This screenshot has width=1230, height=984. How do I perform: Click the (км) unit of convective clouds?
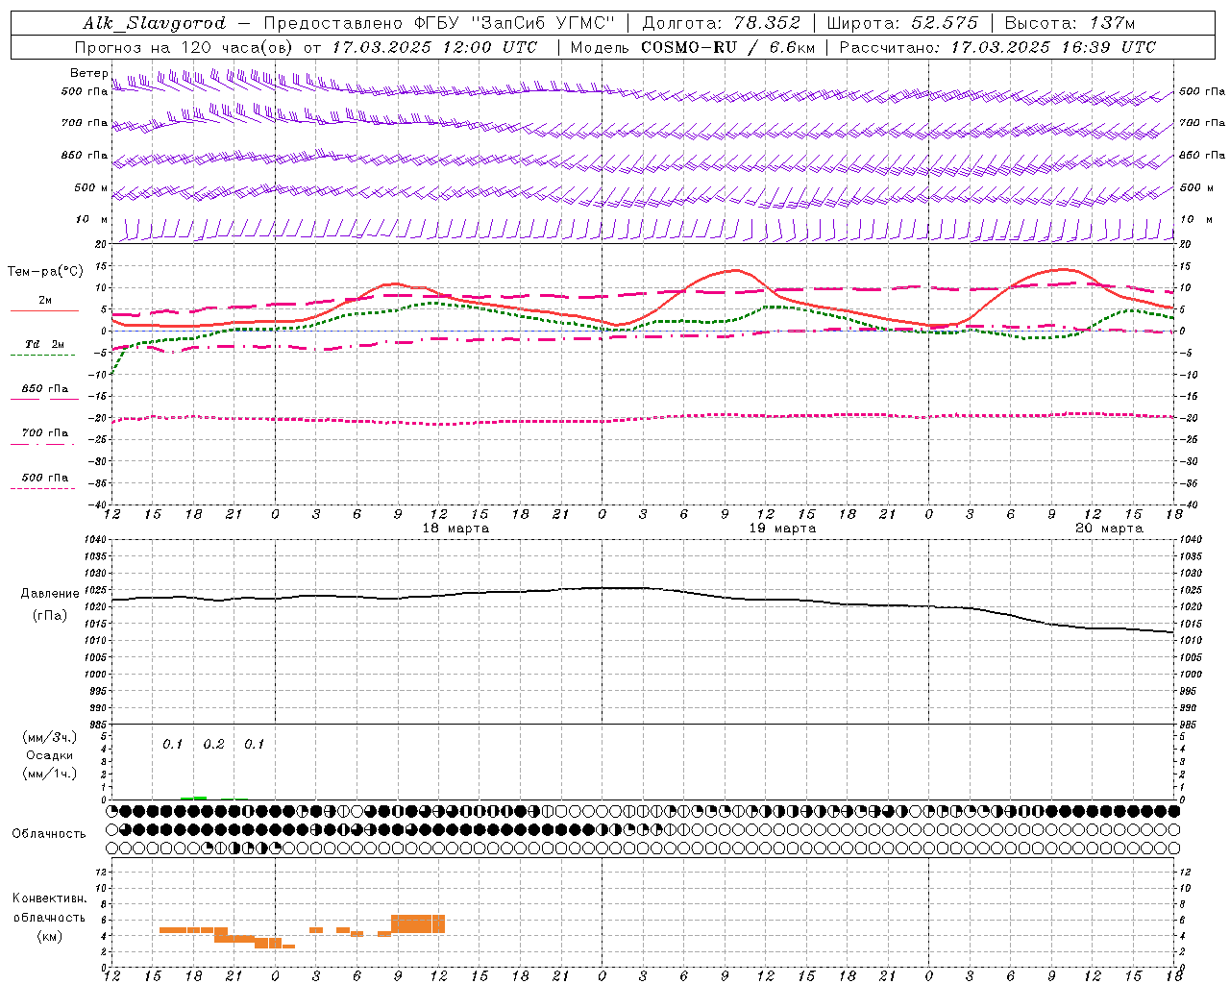point(50,937)
